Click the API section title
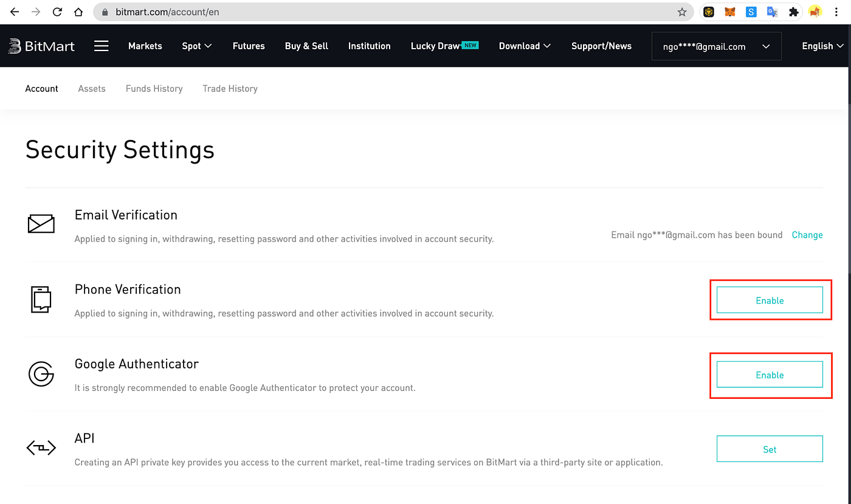The width and height of the screenshot is (851, 504). [84, 438]
